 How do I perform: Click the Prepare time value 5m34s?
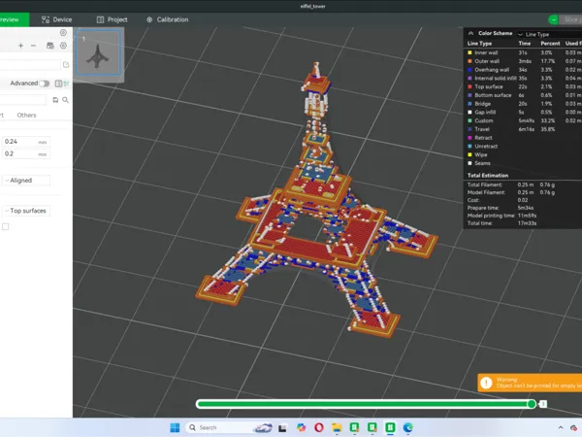click(x=526, y=208)
